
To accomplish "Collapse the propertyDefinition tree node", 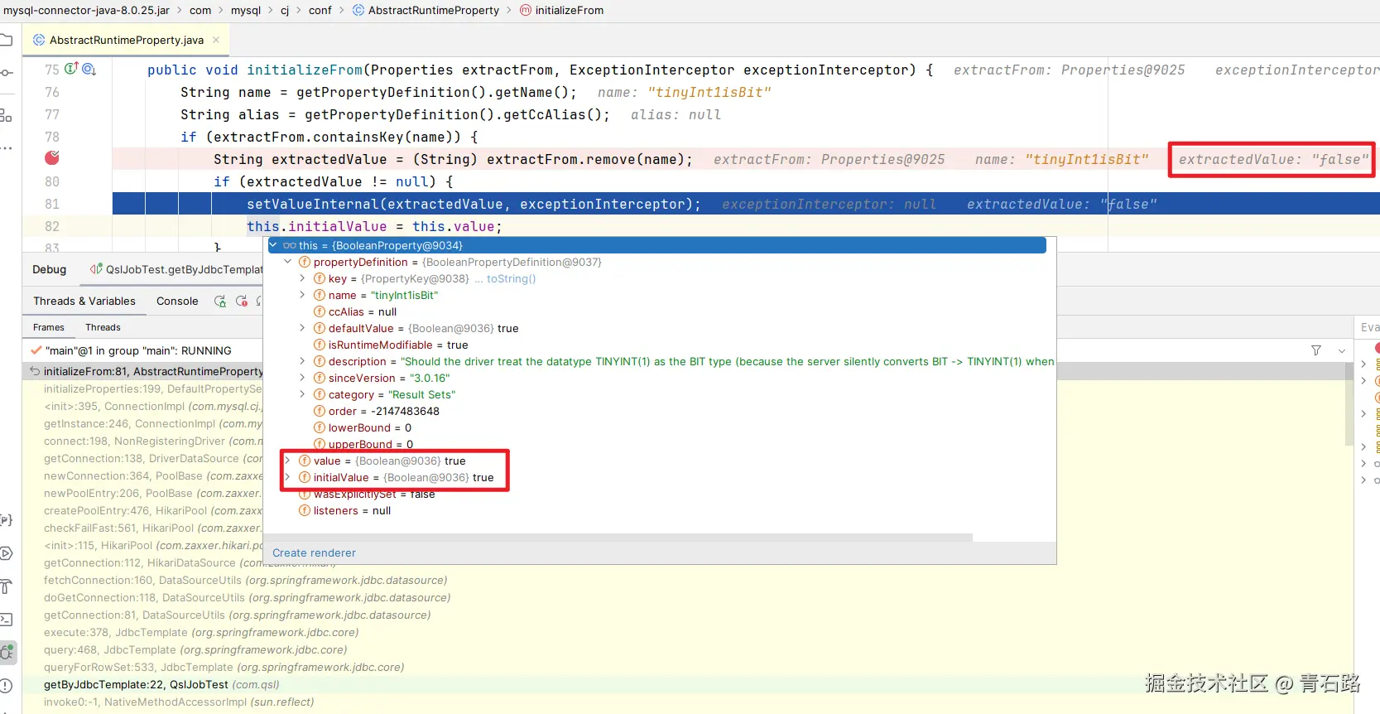I will [x=288, y=262].
